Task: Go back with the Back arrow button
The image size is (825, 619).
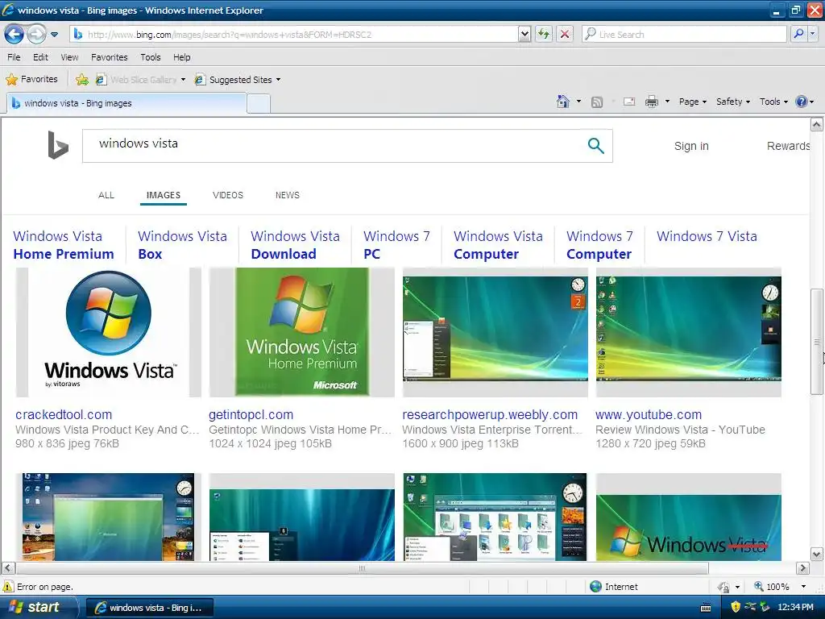Action: coord(15,35)
